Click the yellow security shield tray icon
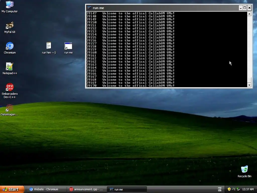This screenshot has width=257, height=193. click(229, 189)
